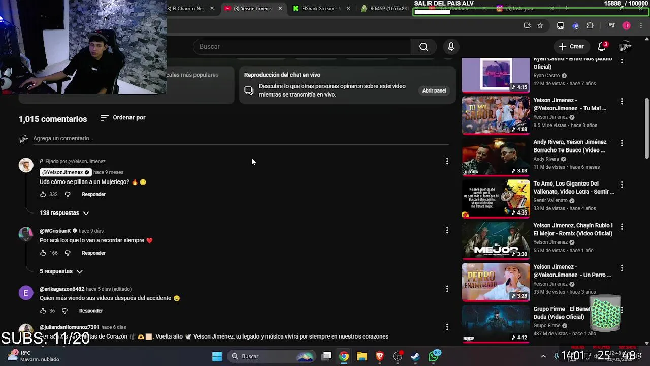Click Abrir panel for live chat replay
Viewport: 650px width, 366px height.
(x=434, y=90)
